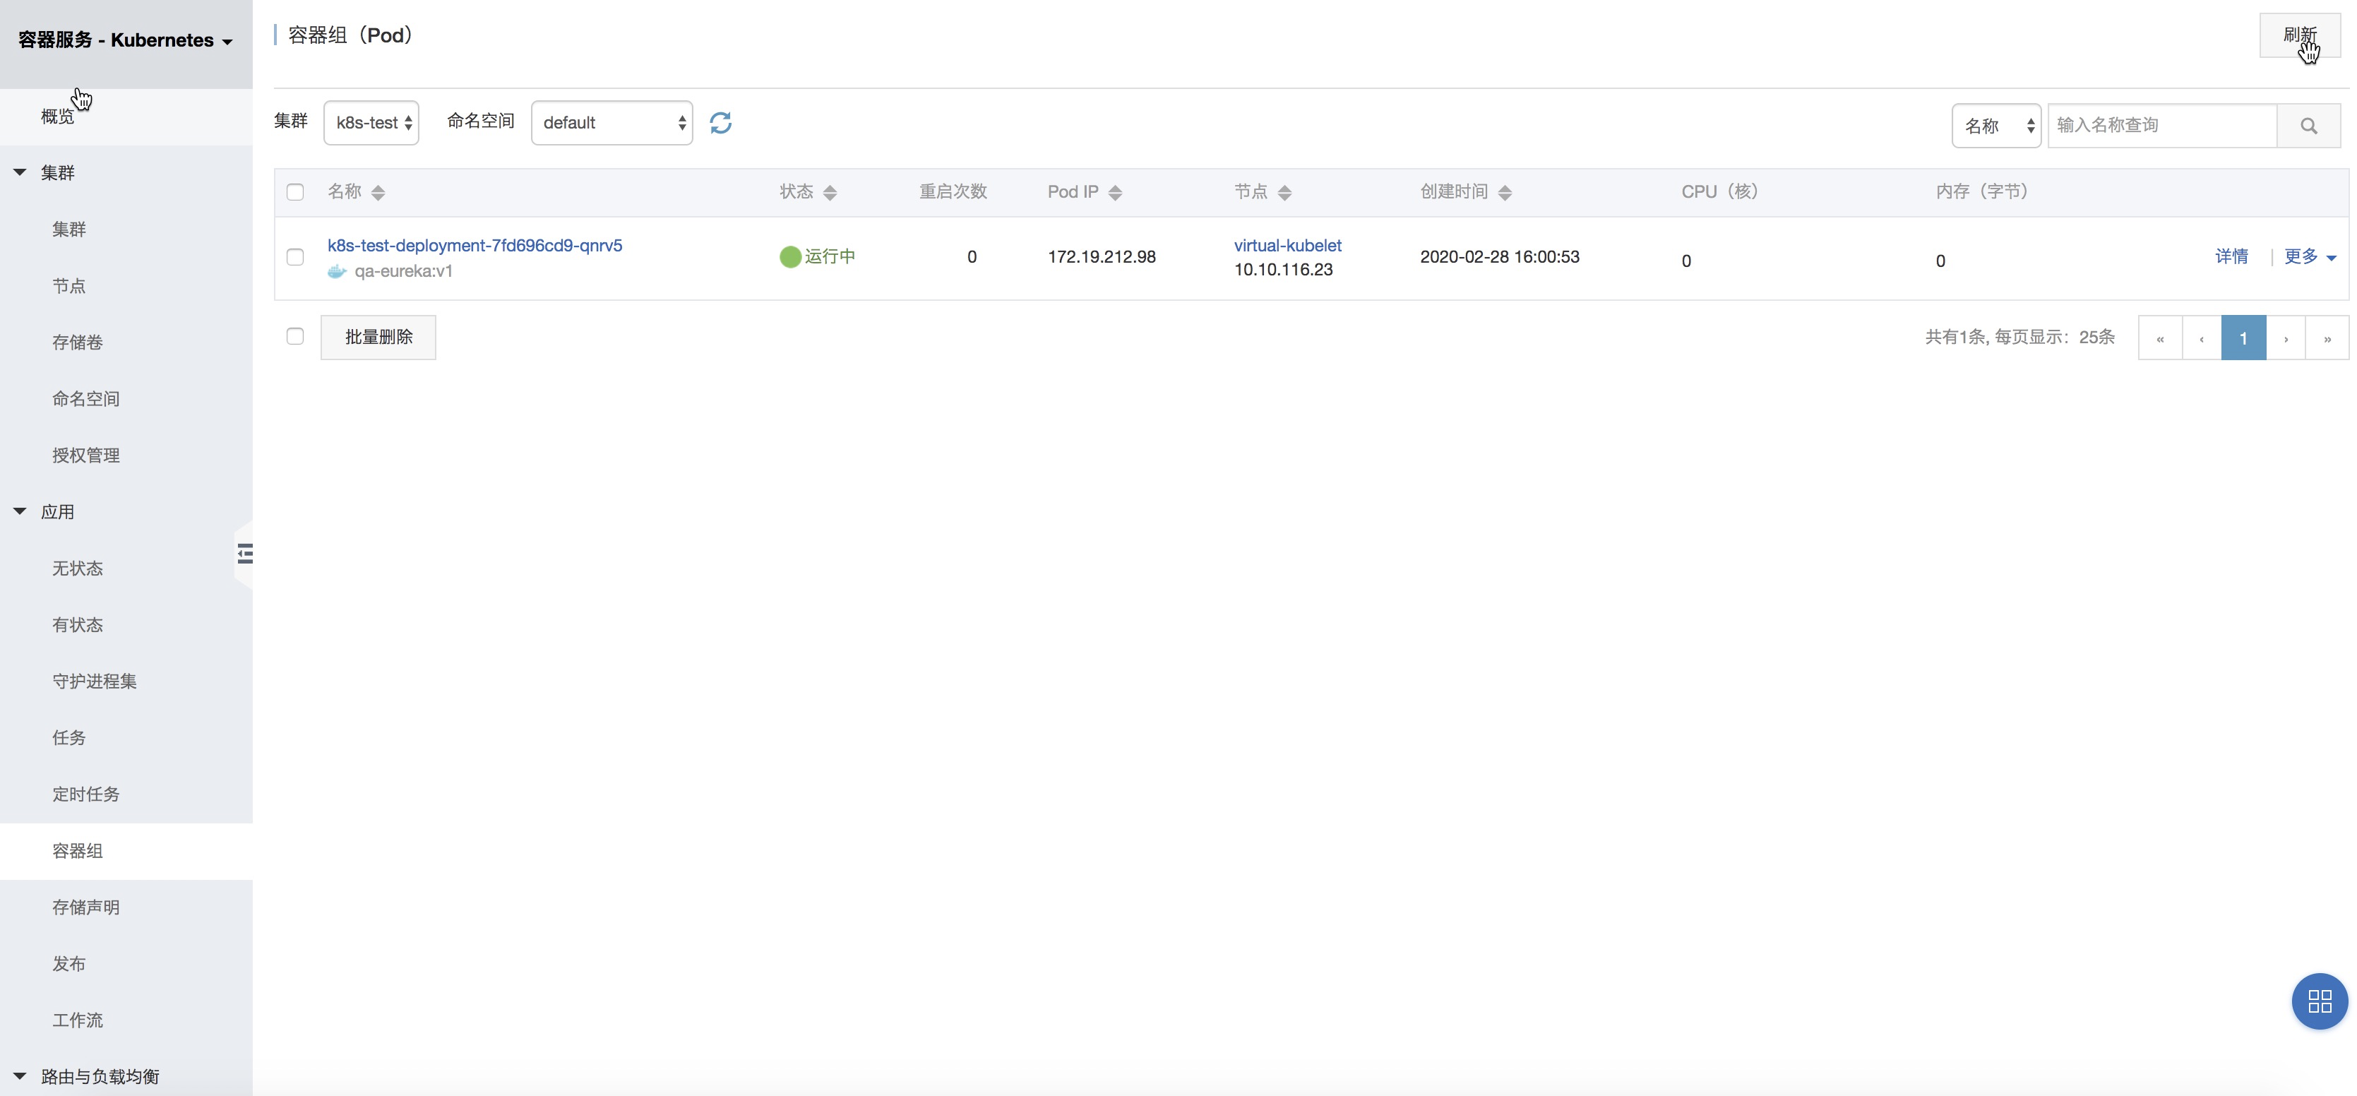Go to the first page with «
Image resolution: width=2357 pixels, height=1096 pixels.
(2160, 338)
